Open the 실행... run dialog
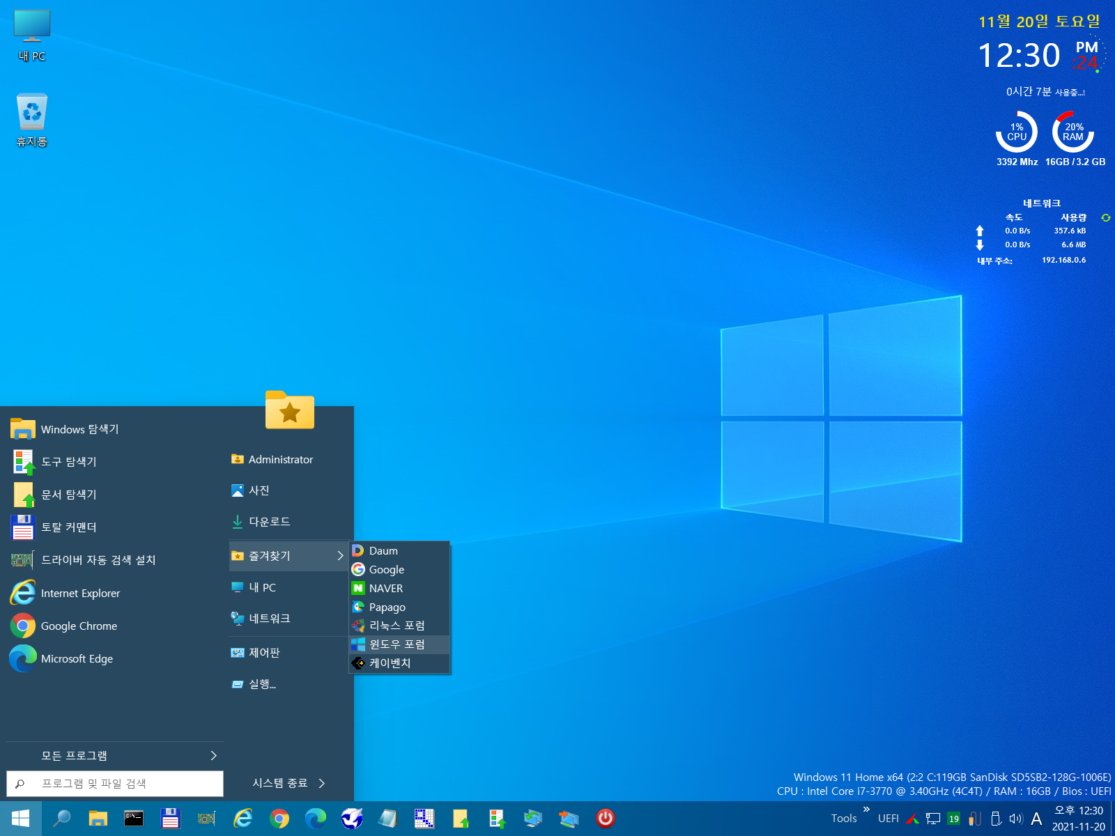This screenshot has width=1115, height=836. point(288,684)
